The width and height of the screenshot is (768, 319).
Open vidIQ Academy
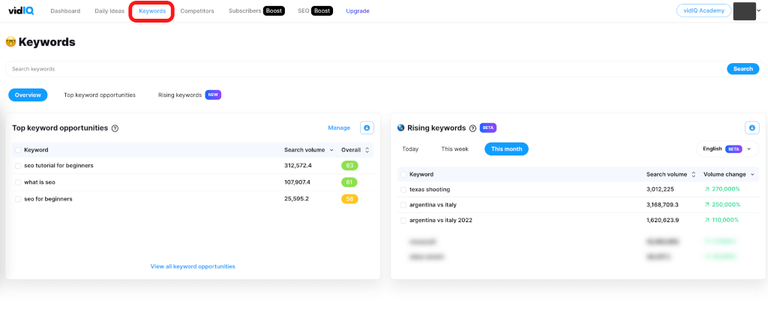[x=703, y=11]
